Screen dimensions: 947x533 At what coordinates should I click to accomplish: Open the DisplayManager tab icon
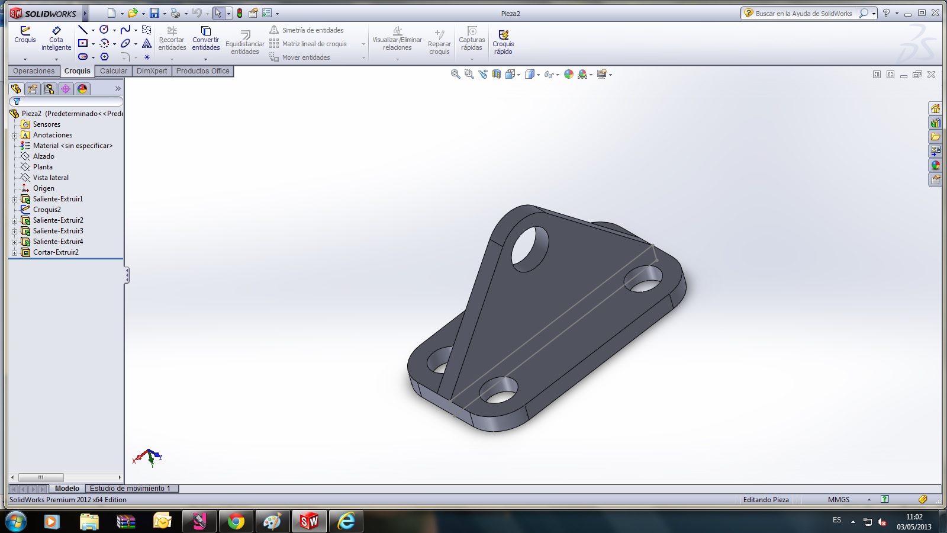pos(82,89)
